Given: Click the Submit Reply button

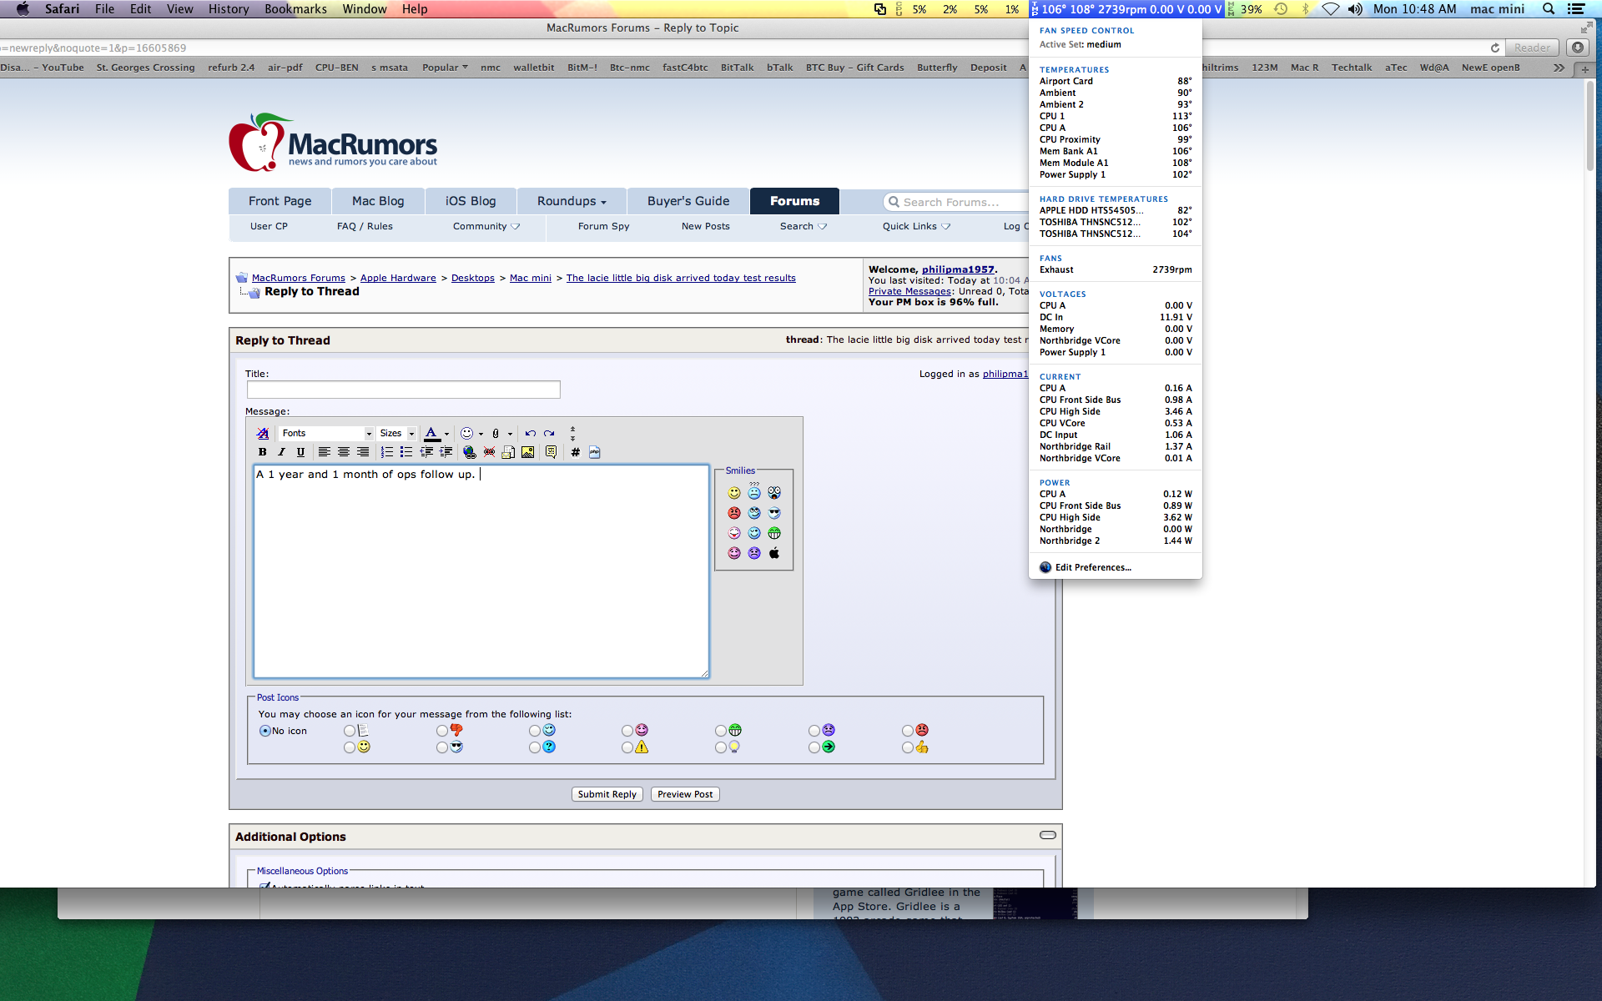Looking at the screenshot, I should 607,794.
